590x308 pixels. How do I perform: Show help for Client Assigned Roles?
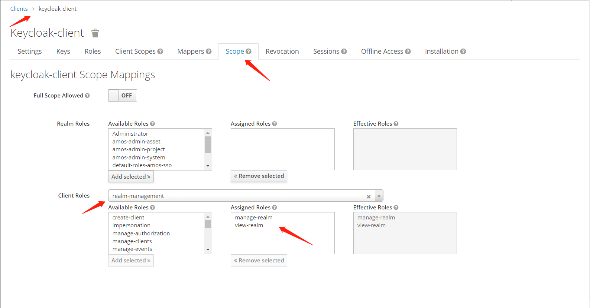pyautogui.click(x=275, y=208)
